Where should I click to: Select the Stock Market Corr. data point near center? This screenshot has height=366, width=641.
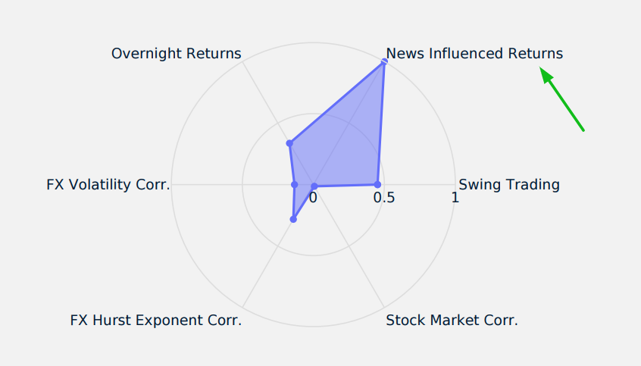click(314, 186)
